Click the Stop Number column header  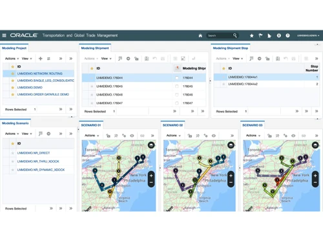point(311,68)
